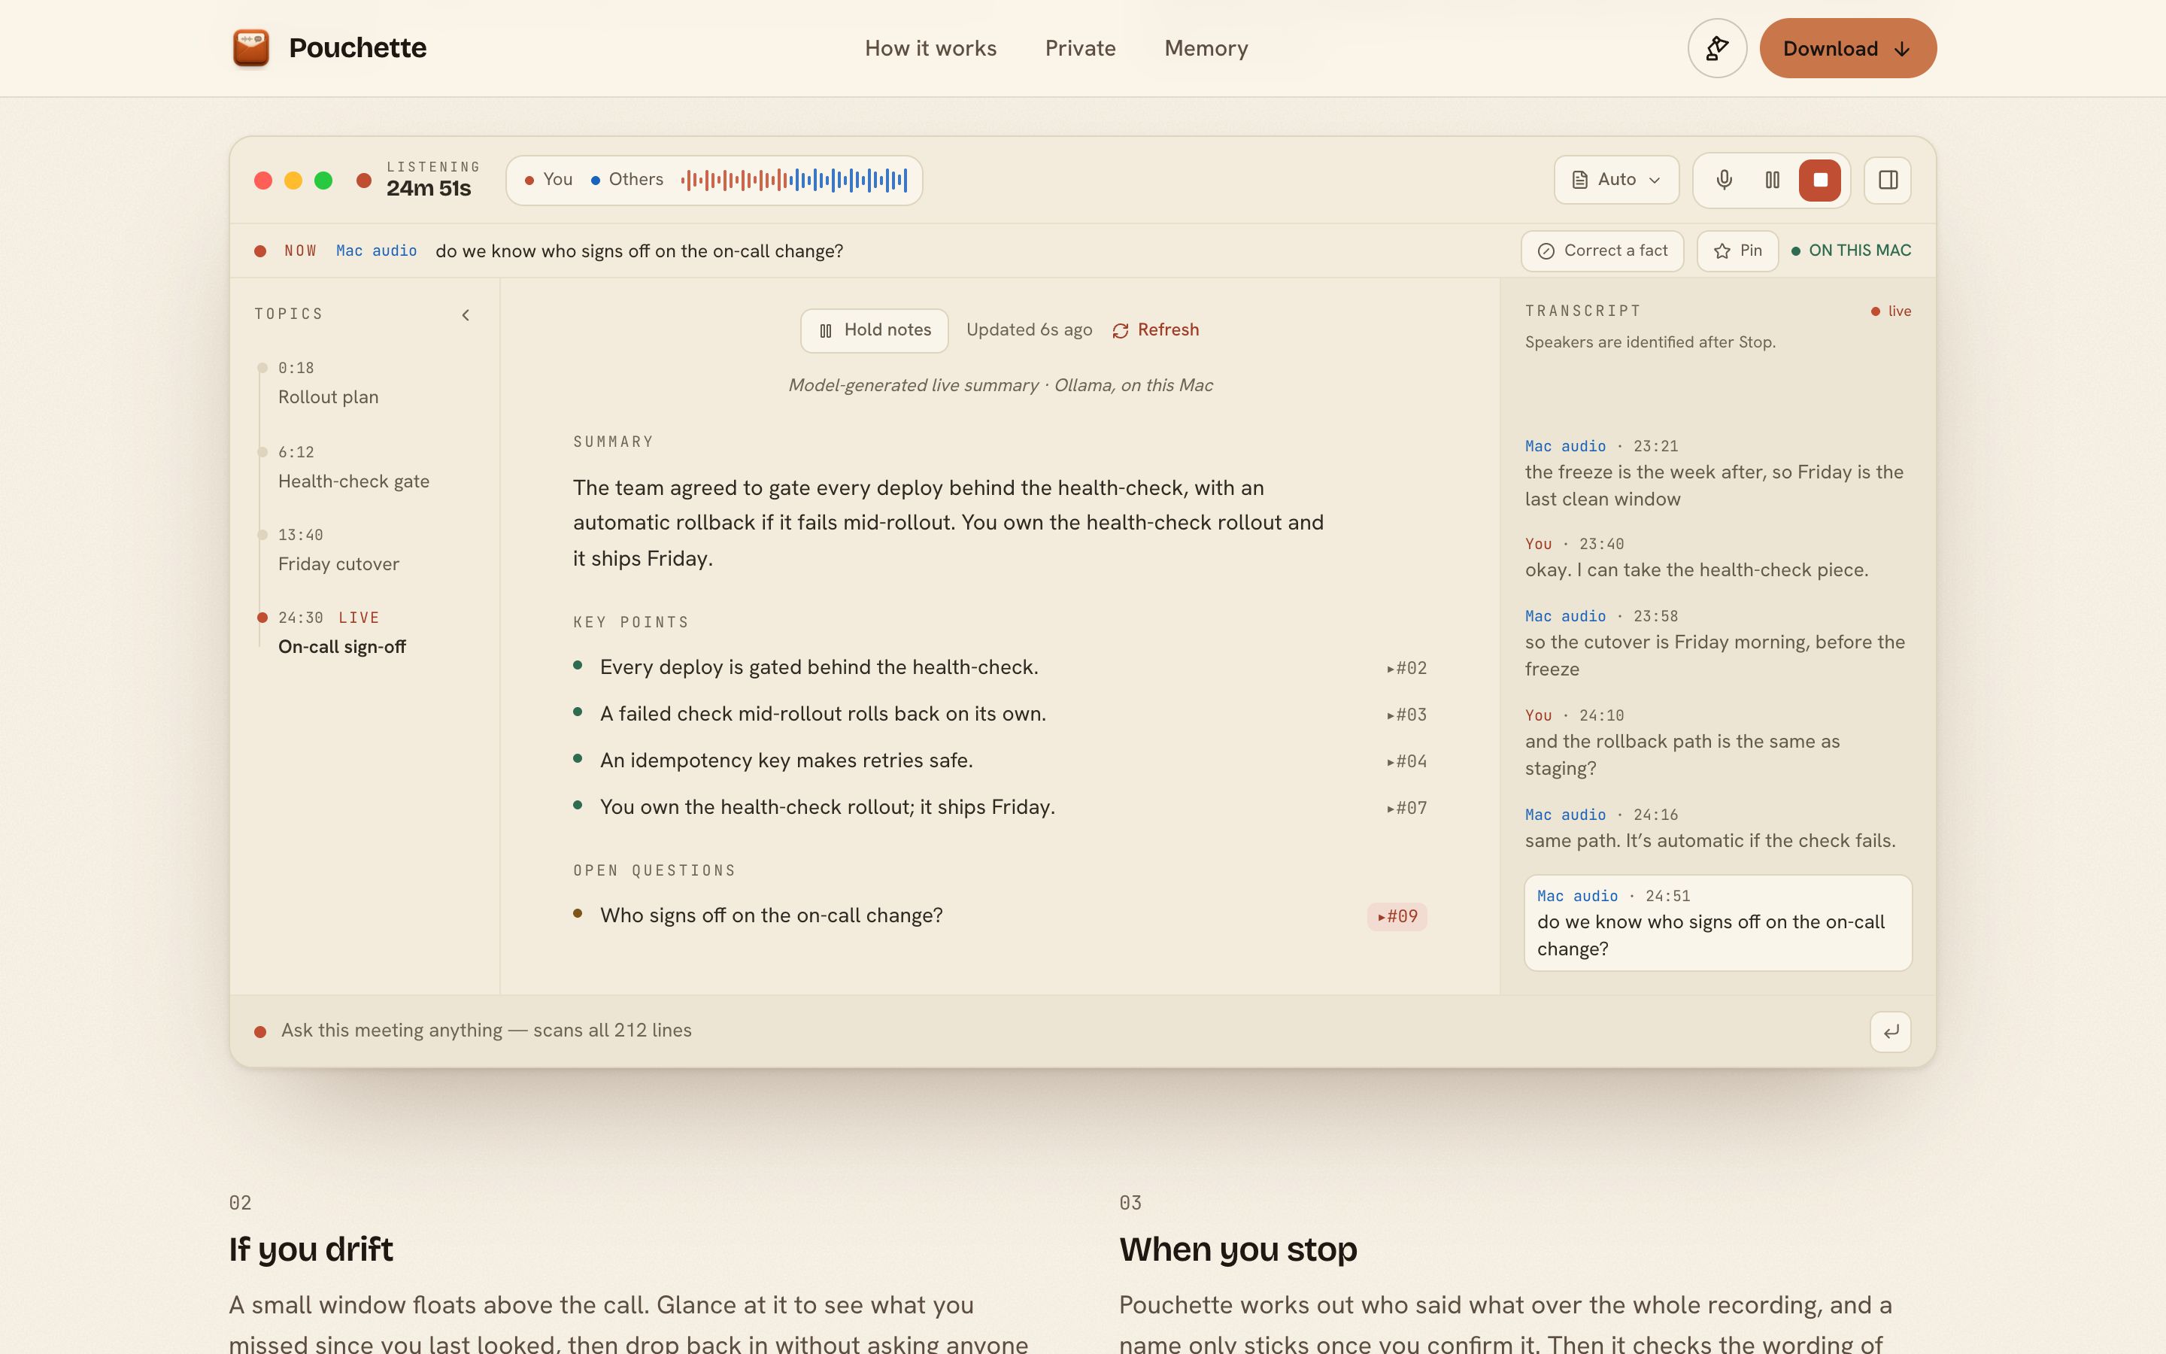Click the transcript live indicator
The height and width of the screenshot is (1354, 2166).
1890,311
